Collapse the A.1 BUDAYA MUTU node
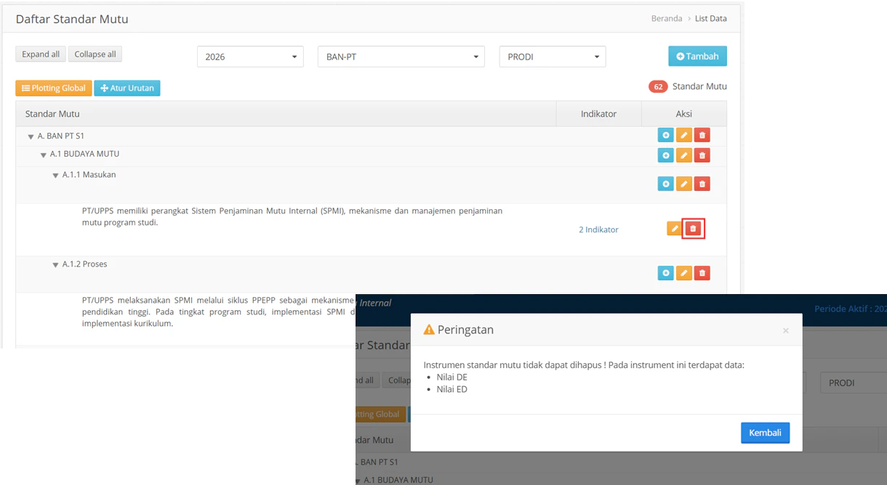Viewport: 887px width, 485px height. coord(43,155)
